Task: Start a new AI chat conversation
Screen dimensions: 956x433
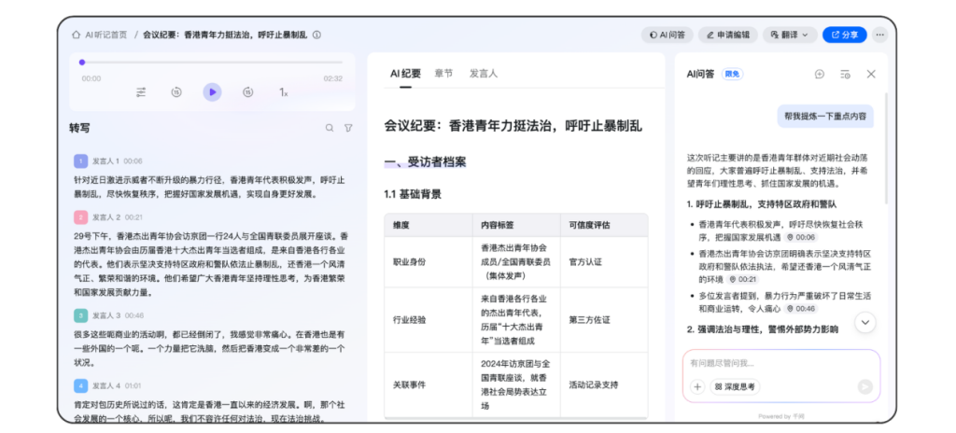Action: (x=819, y=74)
